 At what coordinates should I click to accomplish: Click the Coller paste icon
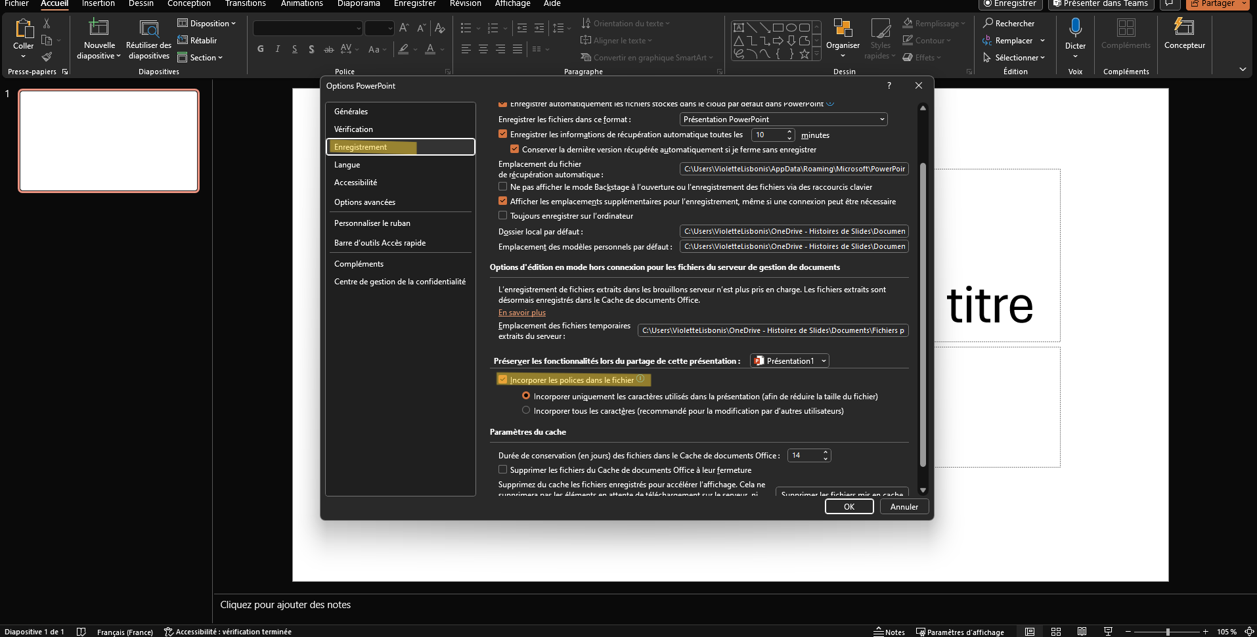(x=24, y=29)
